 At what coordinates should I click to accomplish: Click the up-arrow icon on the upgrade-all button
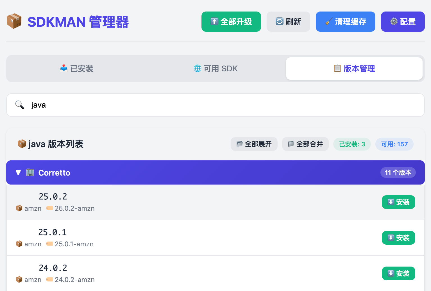pos(214,22)
